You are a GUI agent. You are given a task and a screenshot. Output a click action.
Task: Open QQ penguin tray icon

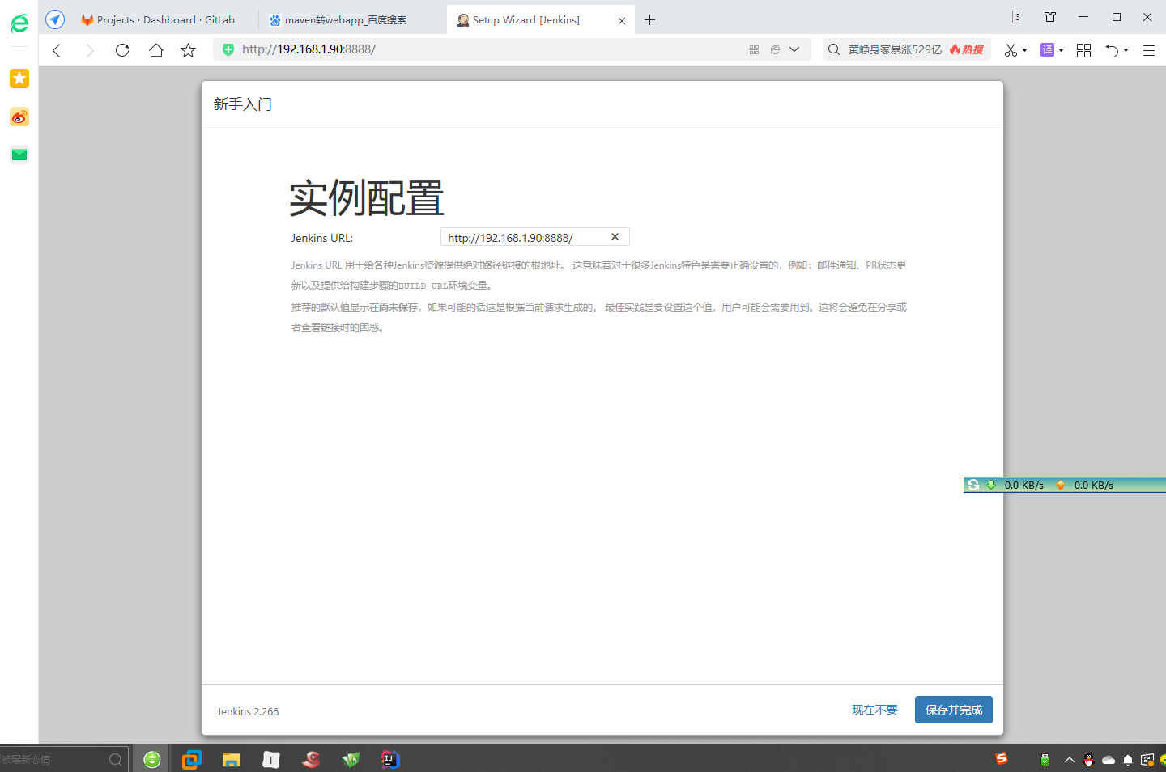(1089, 760)
